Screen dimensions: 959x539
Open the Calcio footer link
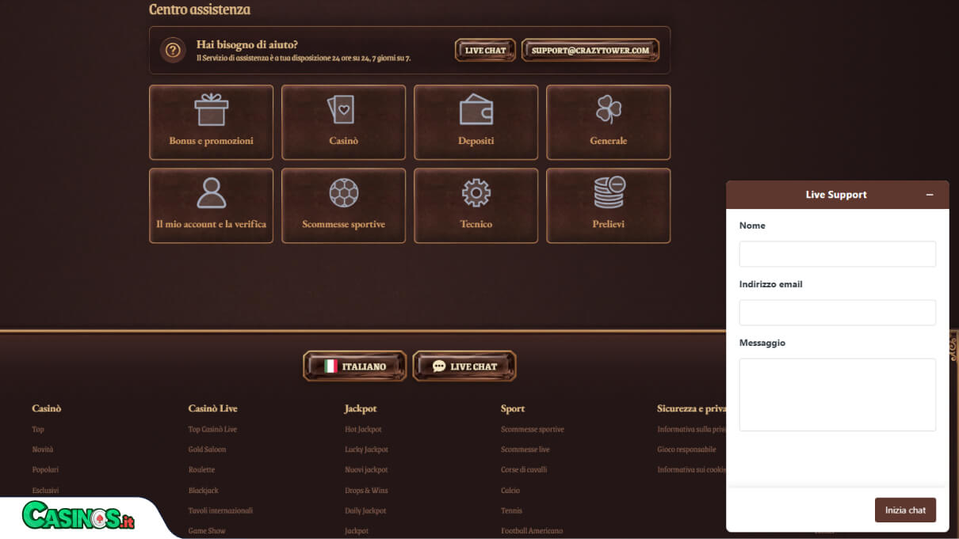tap(510, 491)
